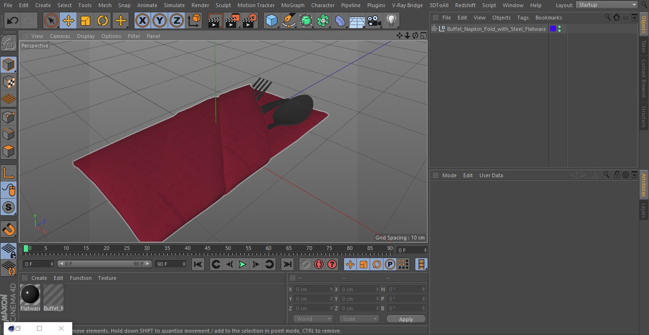Toggle Position keyframe recording
Viewport: 649px width, 335px height.
coord(350,264)
